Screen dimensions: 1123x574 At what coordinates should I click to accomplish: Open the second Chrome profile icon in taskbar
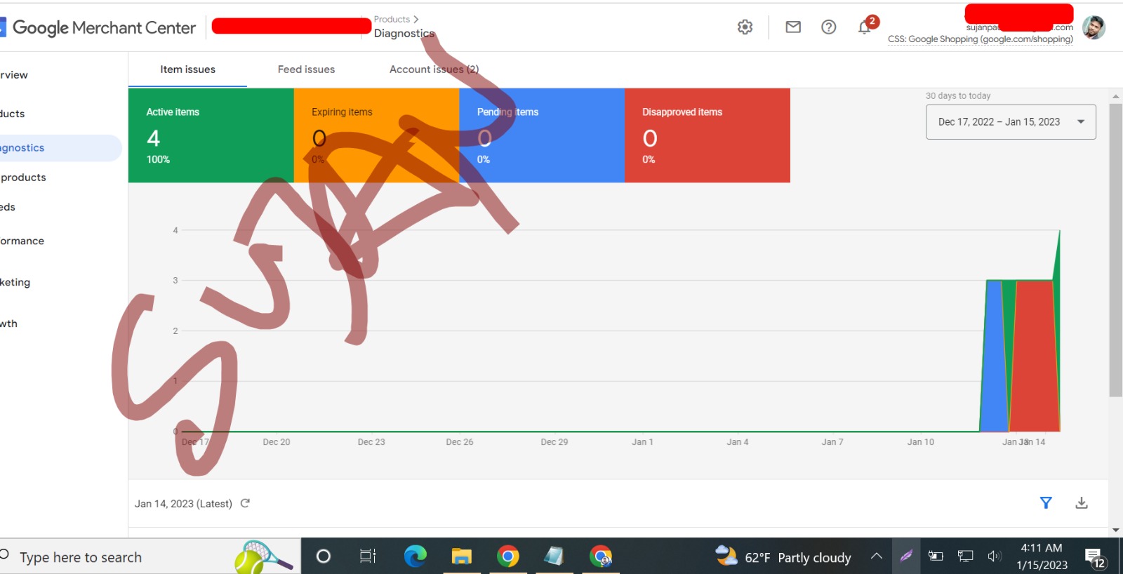coord(601,556)
